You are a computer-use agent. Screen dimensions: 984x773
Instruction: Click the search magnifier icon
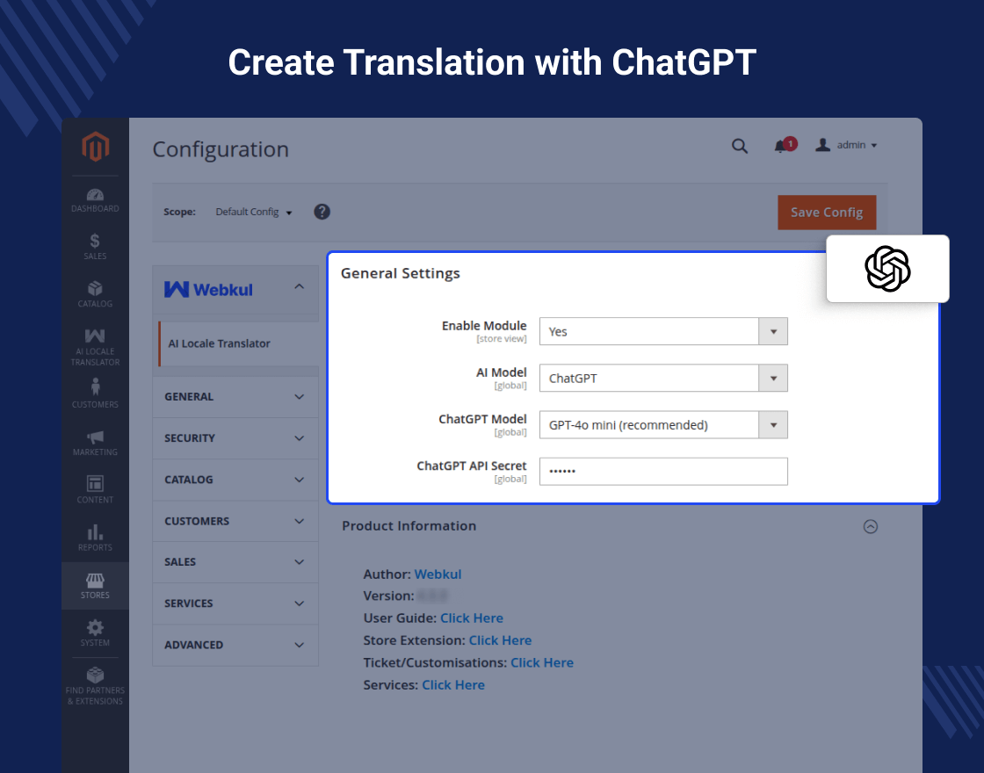[x=740, y=146]
